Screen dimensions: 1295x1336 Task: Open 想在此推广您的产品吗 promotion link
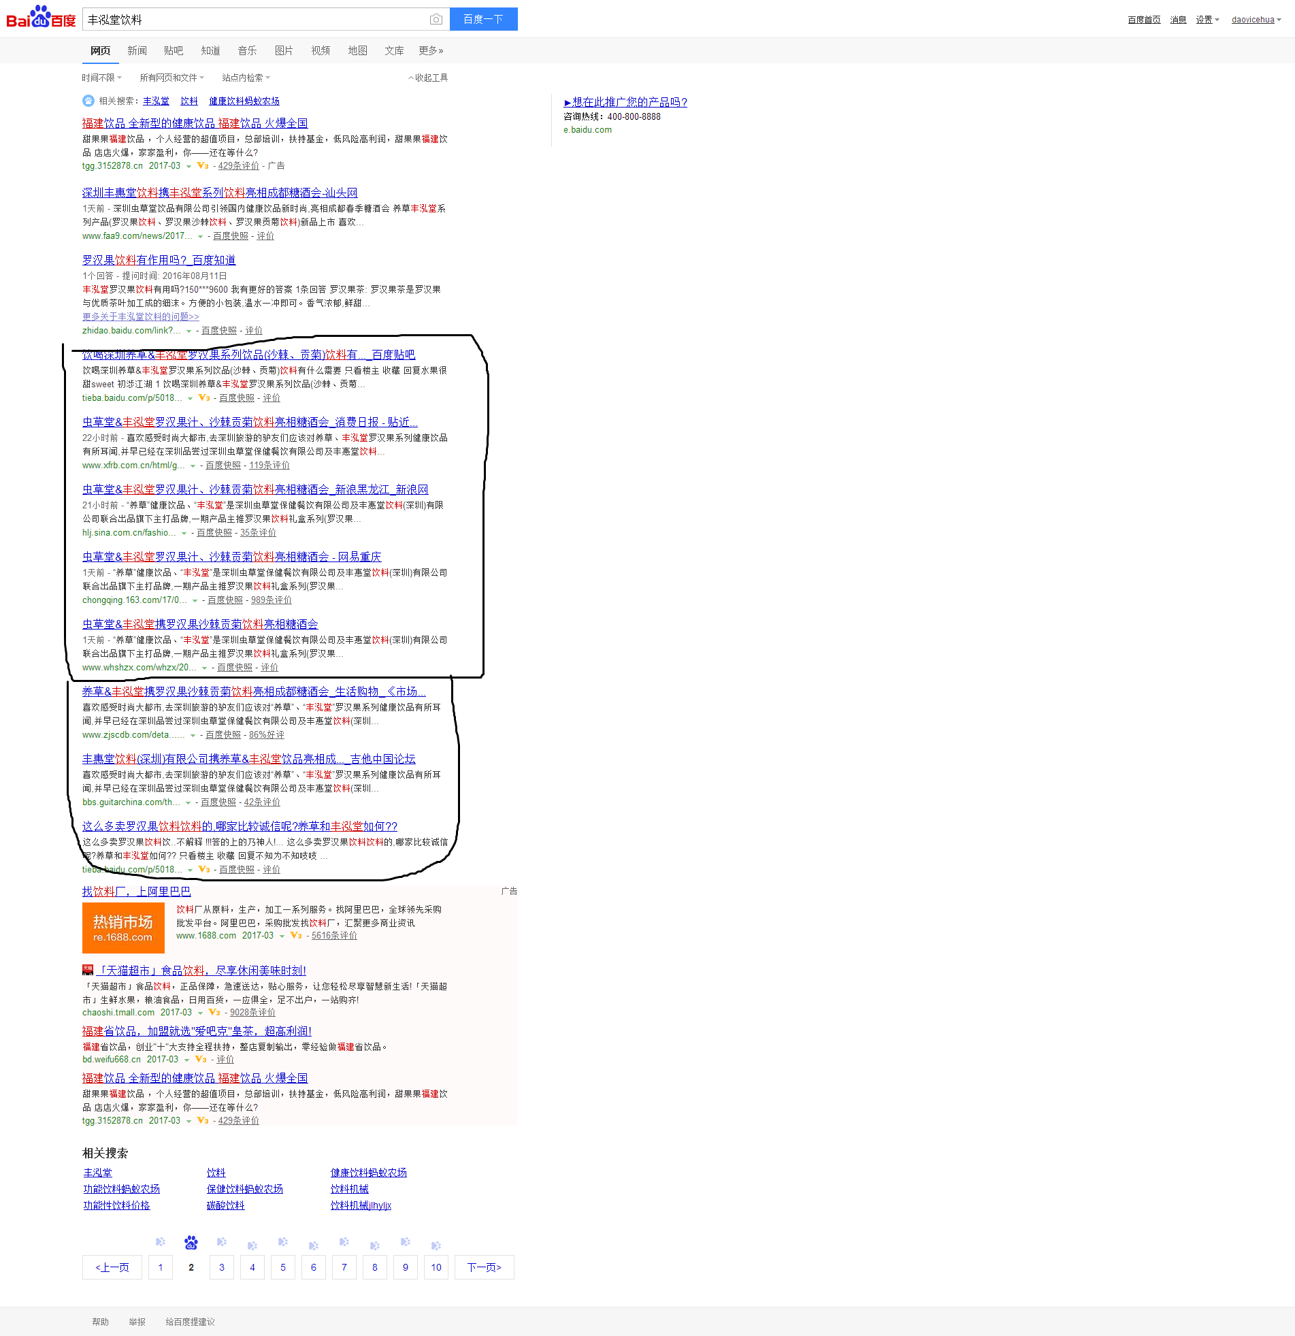625,102
